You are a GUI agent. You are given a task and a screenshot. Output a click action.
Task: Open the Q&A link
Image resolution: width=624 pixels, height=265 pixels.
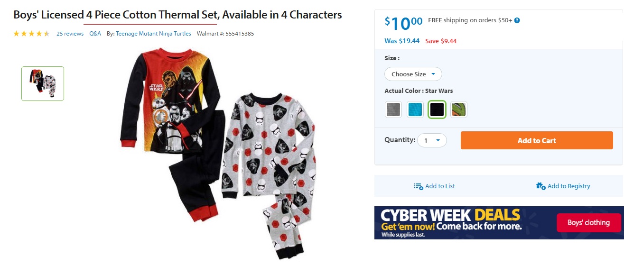95,34
